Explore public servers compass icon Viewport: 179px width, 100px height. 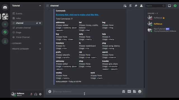[5, 32]
